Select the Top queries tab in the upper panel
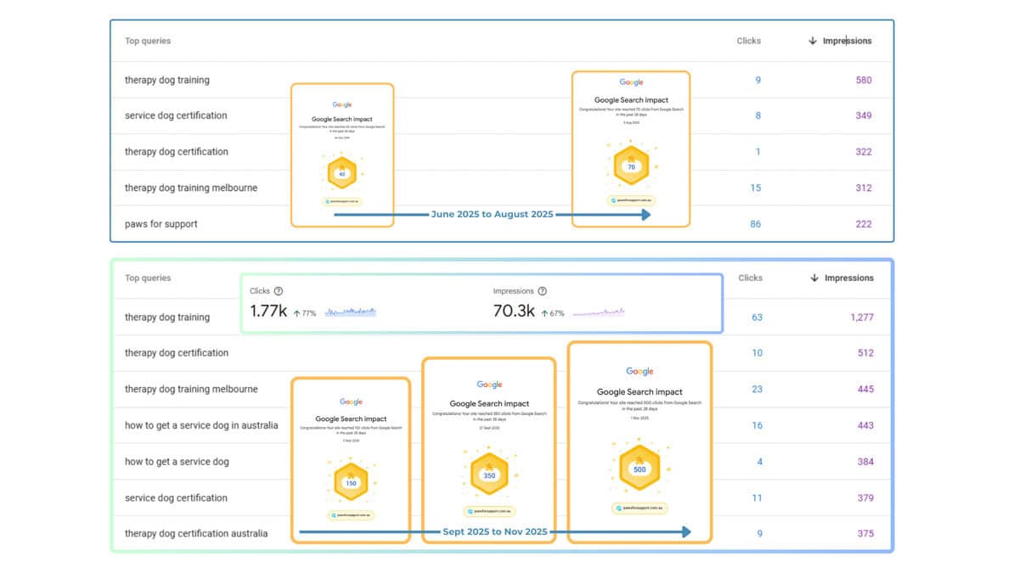The width and height of the screenshot is (1019, 573). 147,40
